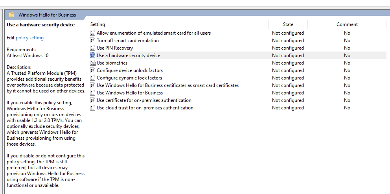This screenshot has height=194, width=390.
Task: Select the Windows Hello for Business header title
Action: click(x=47, y=15)
